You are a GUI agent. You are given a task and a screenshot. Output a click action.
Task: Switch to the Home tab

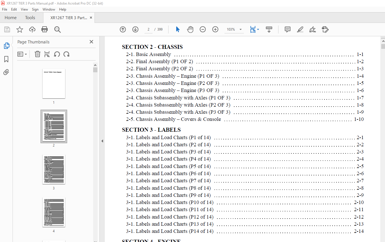click(11, 18)
